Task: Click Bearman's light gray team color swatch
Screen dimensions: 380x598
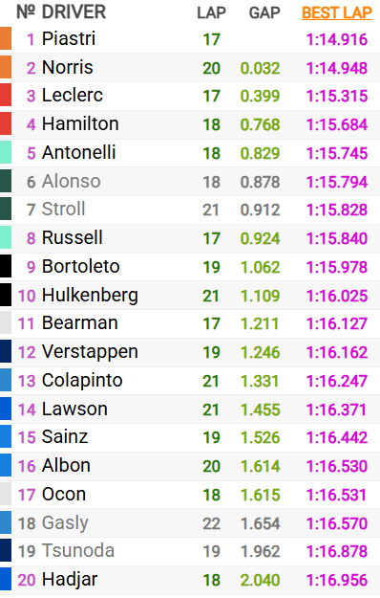Action: 6,323
